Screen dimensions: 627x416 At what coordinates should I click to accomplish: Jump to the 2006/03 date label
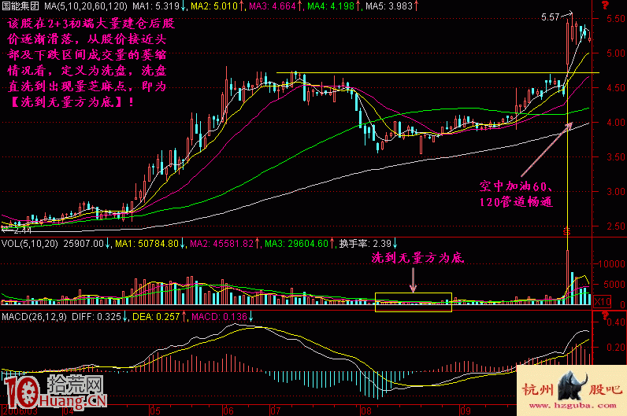pyautogui.click(x=20, y=410)
